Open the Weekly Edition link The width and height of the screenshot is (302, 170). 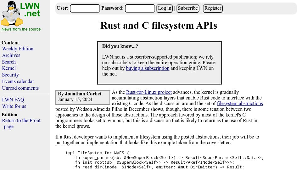[18, 49]
